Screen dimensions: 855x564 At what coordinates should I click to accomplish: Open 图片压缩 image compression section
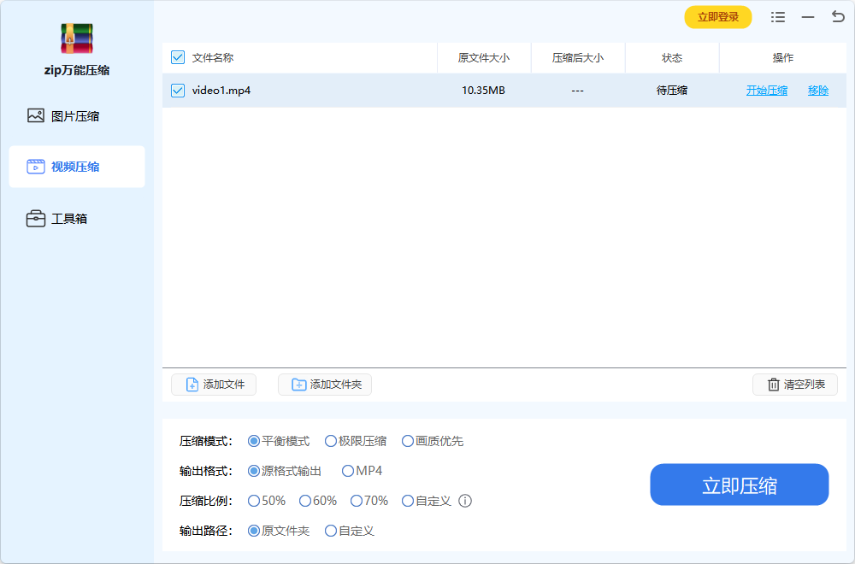pos(77,116)
